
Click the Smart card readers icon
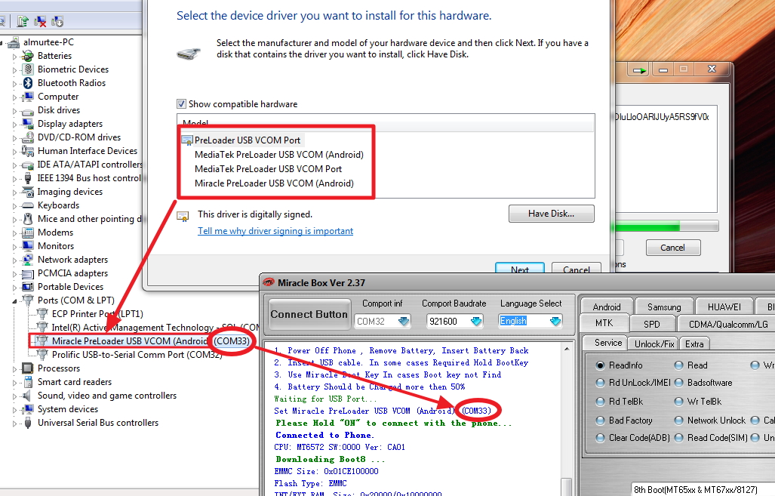coord(28,382)
